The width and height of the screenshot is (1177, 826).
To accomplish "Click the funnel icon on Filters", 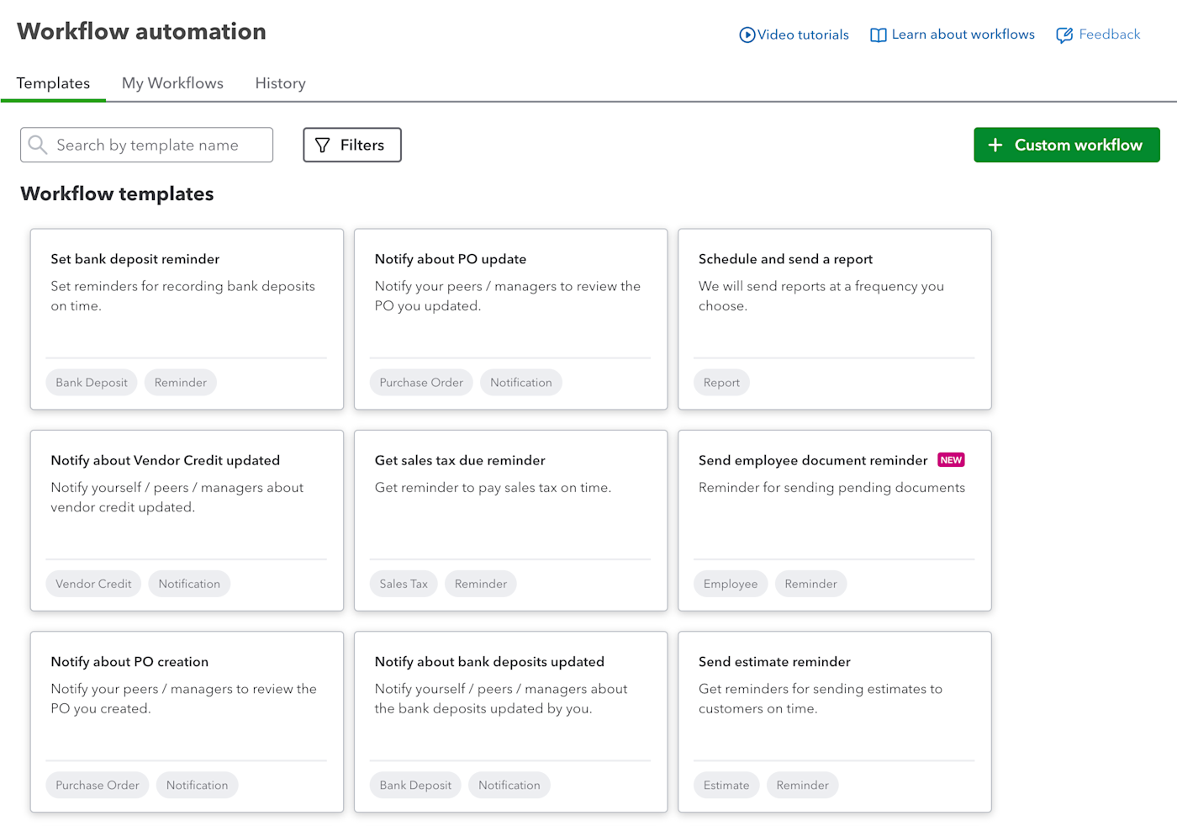I will point(322,146).
